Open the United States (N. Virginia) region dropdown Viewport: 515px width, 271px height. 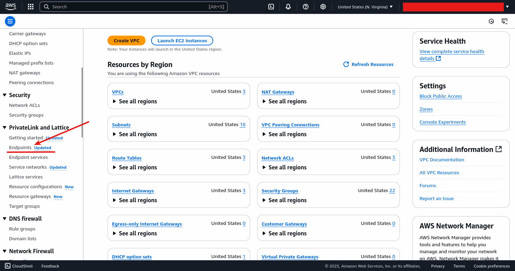tap(365, 6)
